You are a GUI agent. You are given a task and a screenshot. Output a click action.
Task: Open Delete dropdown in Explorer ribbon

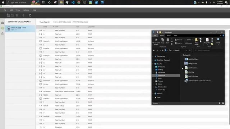pos(189,40)
